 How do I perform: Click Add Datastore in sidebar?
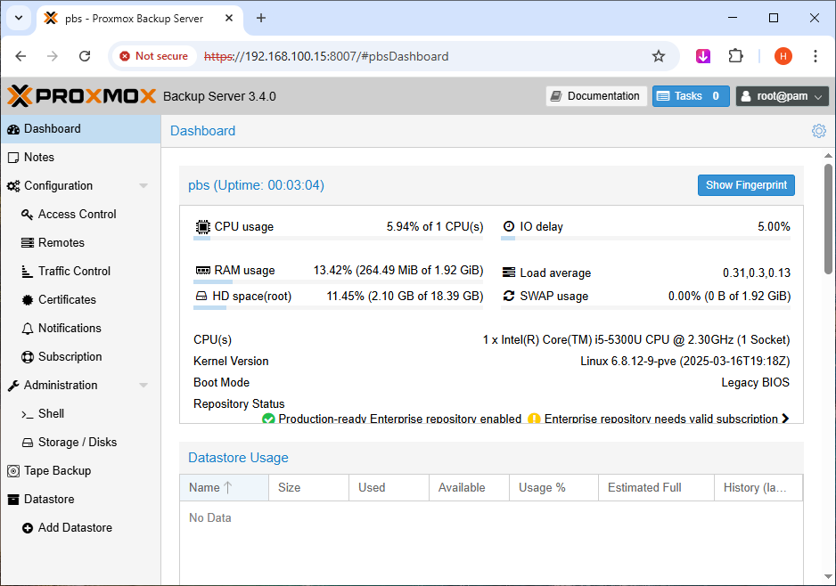(80, 528)
